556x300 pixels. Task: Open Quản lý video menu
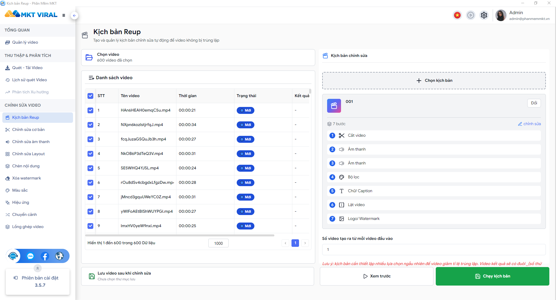(38, 42)
